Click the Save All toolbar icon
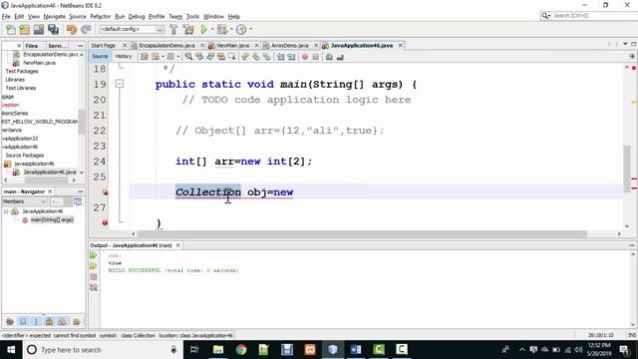The width and height of the screenshot is (638, 359). (53, 29)
